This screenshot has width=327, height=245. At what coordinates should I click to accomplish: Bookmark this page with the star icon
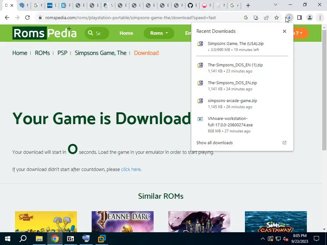(x=277, y=18)
